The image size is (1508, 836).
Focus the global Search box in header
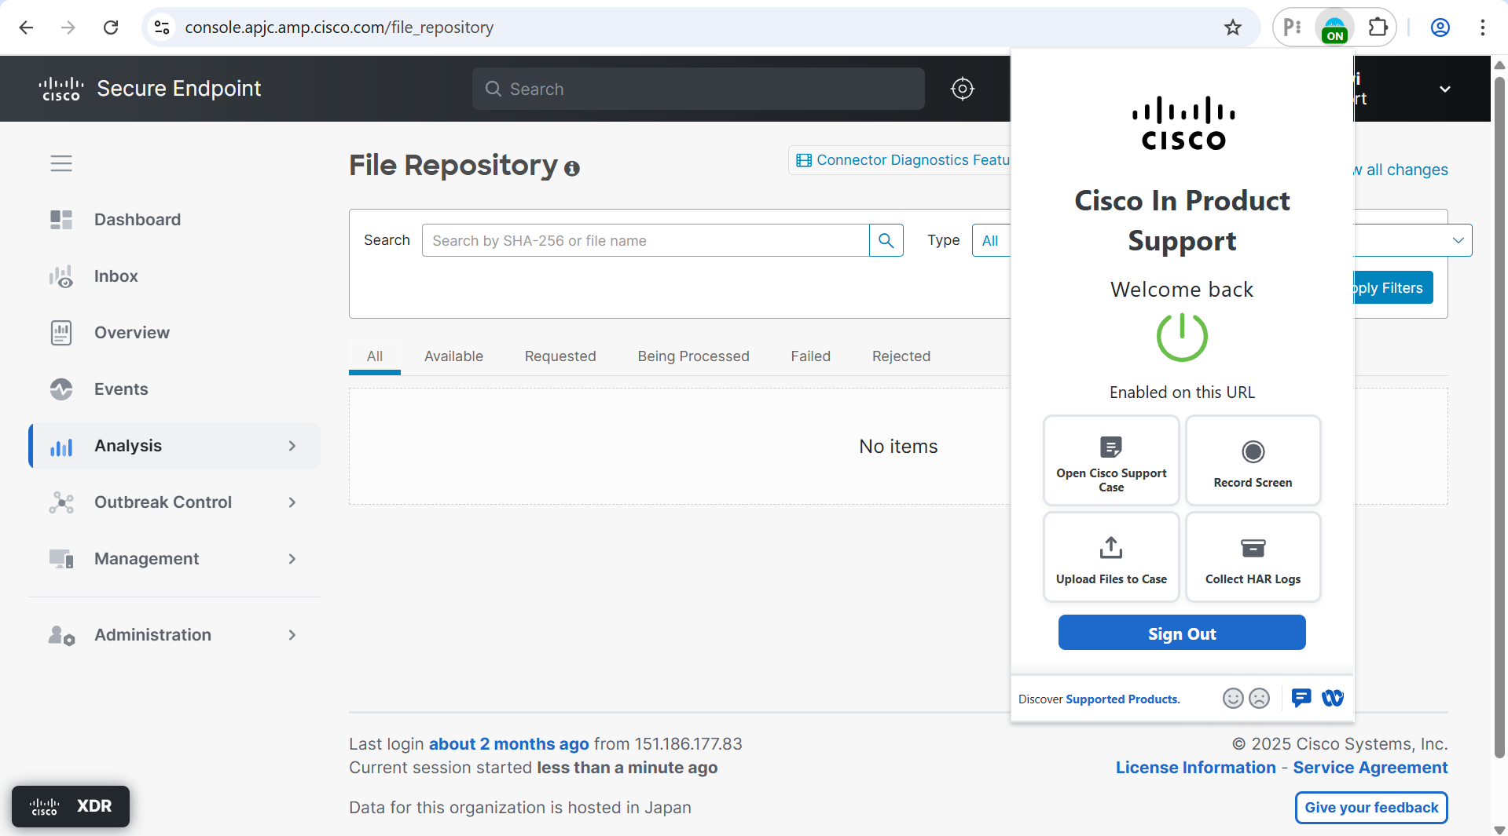[698, 89]
